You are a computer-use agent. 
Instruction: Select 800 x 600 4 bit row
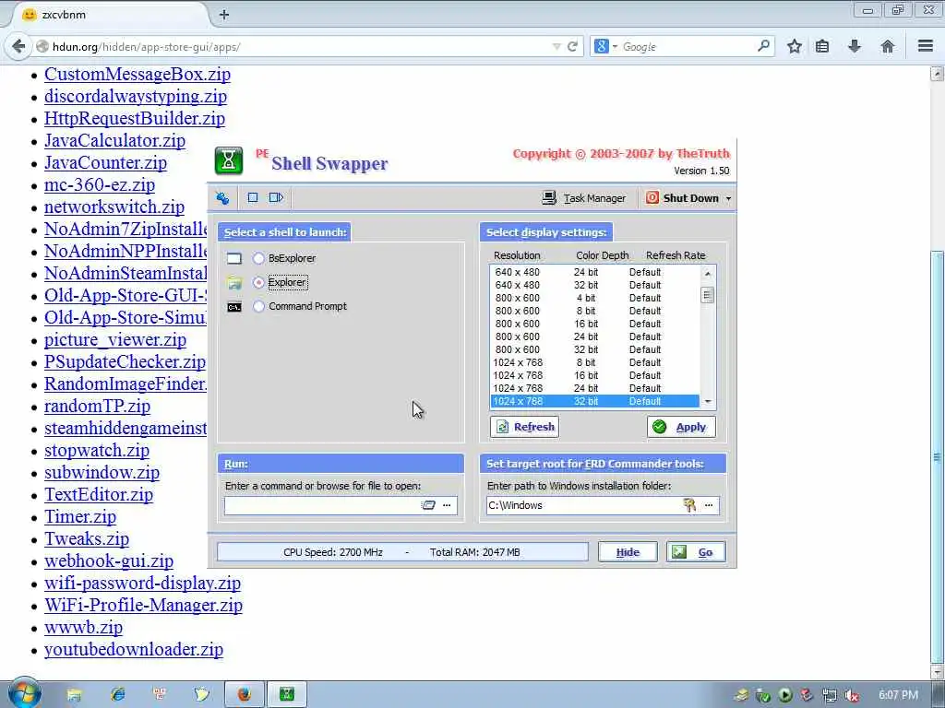(x=595, y=298)
